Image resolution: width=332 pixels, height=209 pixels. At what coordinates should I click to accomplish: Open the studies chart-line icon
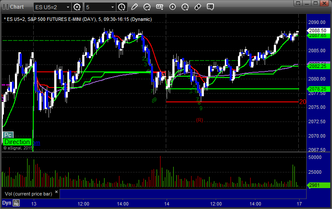[x=147, y=7]
